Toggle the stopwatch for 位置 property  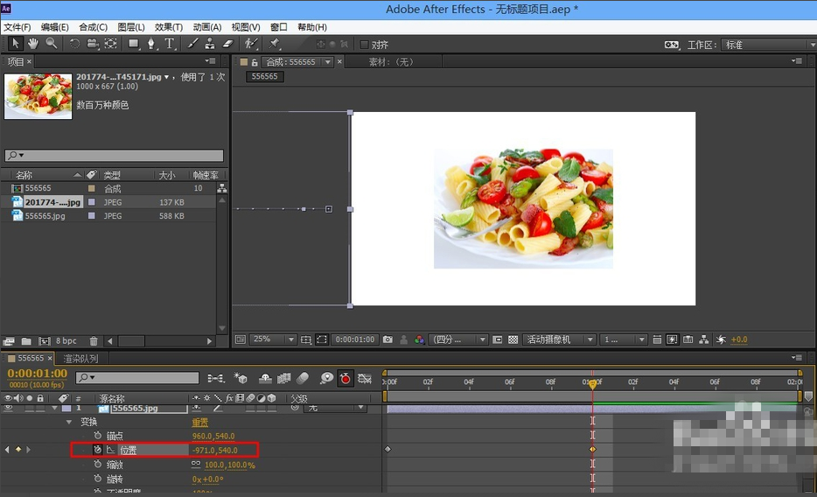pyautogui.click(x=98, y=450)
